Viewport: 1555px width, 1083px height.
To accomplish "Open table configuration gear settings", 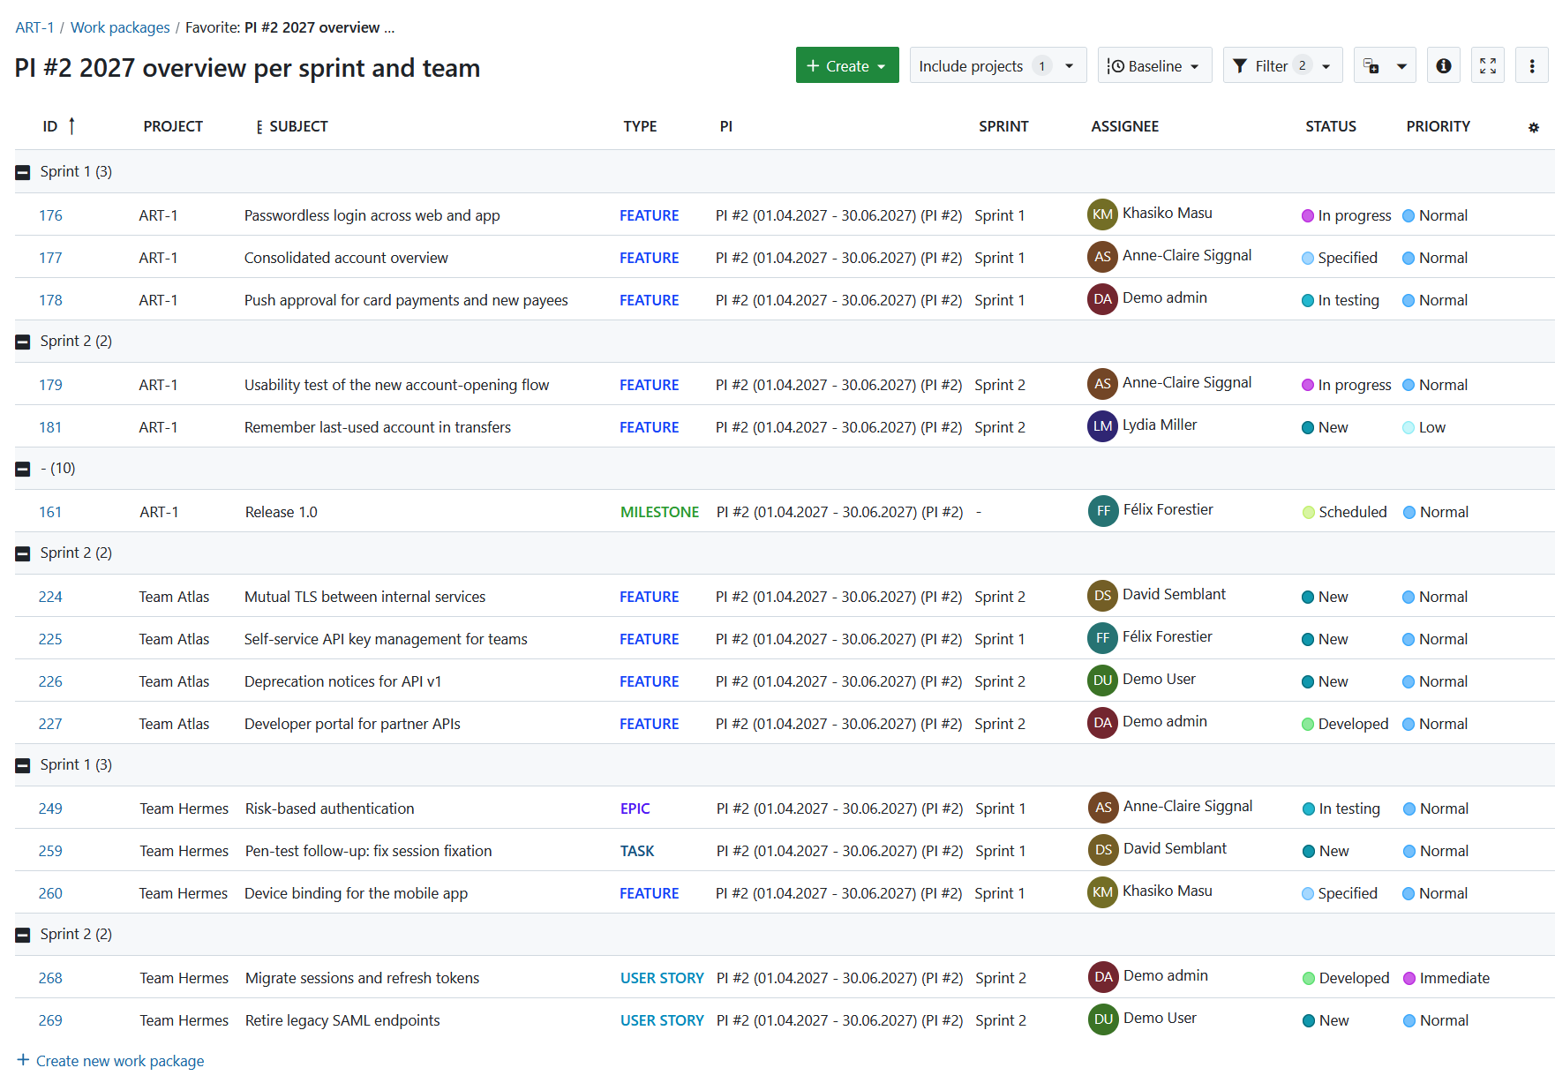I will 1533,127.
